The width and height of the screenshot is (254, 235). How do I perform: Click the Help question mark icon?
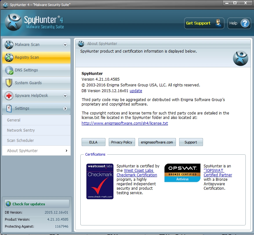(x=245, y=23)
